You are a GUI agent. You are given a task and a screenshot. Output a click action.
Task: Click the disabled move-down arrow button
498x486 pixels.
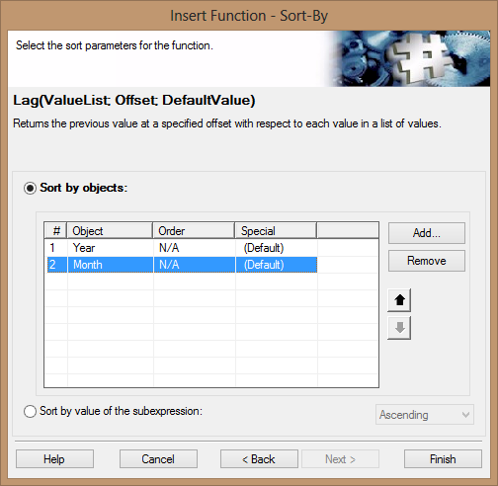coord(399,328)
